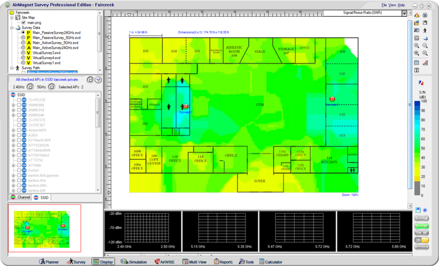Click the column layout icon below grid icon
The height and width of the screenshot is (266, 439).
click(417, 70)
